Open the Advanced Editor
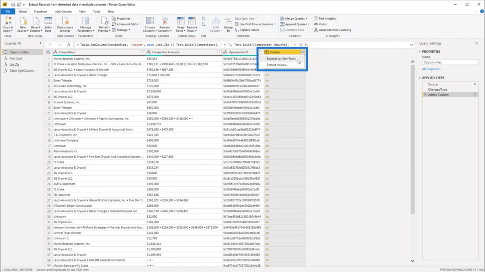Viewport: 485px width, 272px height. point(125,24)
